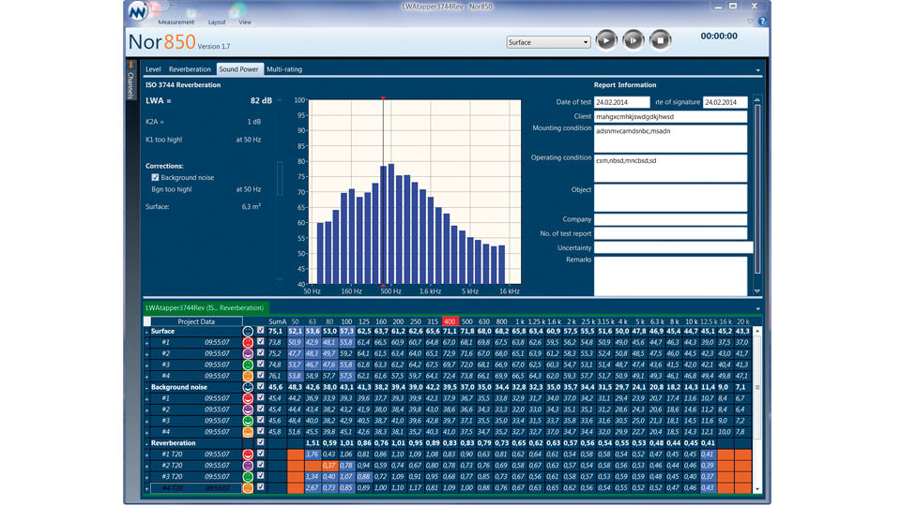Open the View menu
The image size is (901, 506).
[245, 22]
